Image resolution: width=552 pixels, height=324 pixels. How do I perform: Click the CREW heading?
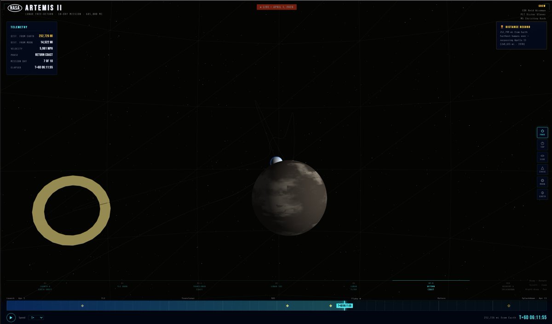(x=542, y=6)
